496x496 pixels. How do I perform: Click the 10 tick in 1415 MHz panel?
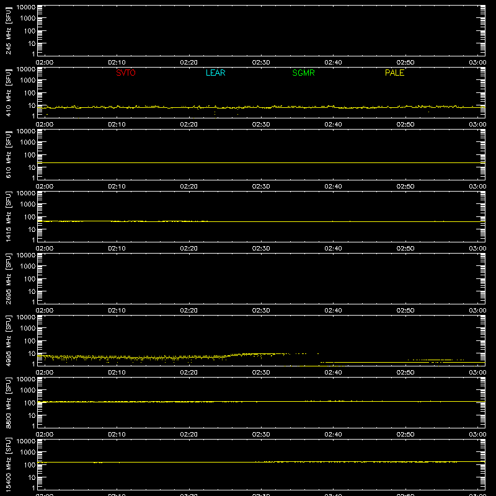[x=32, y=229]
